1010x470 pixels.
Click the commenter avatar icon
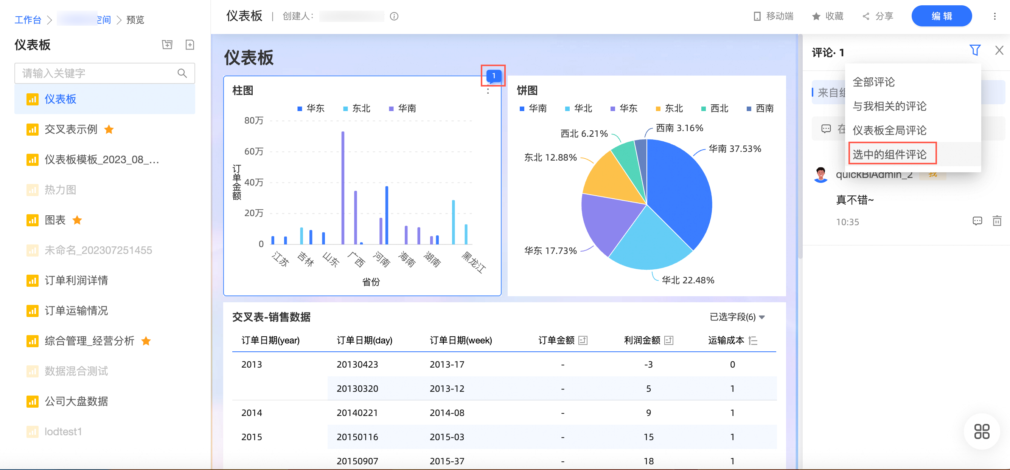(820, 175)
